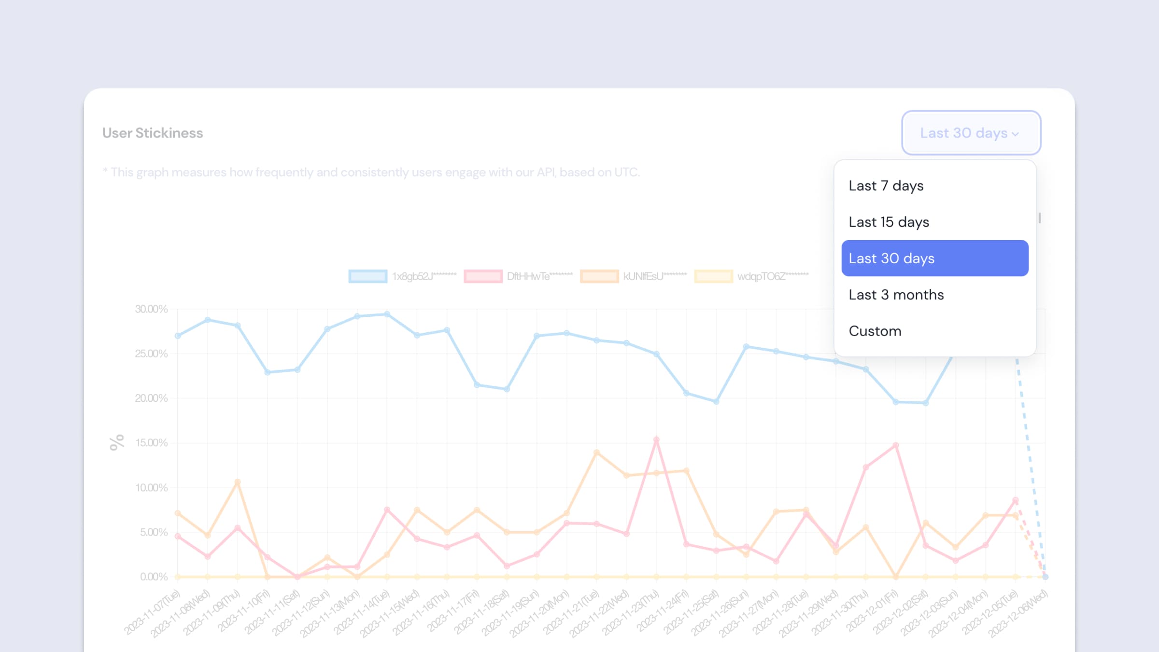This screenshot has width=1159, height=652.
Task: Click the blue legend color swatch
Action: [368, 276]
